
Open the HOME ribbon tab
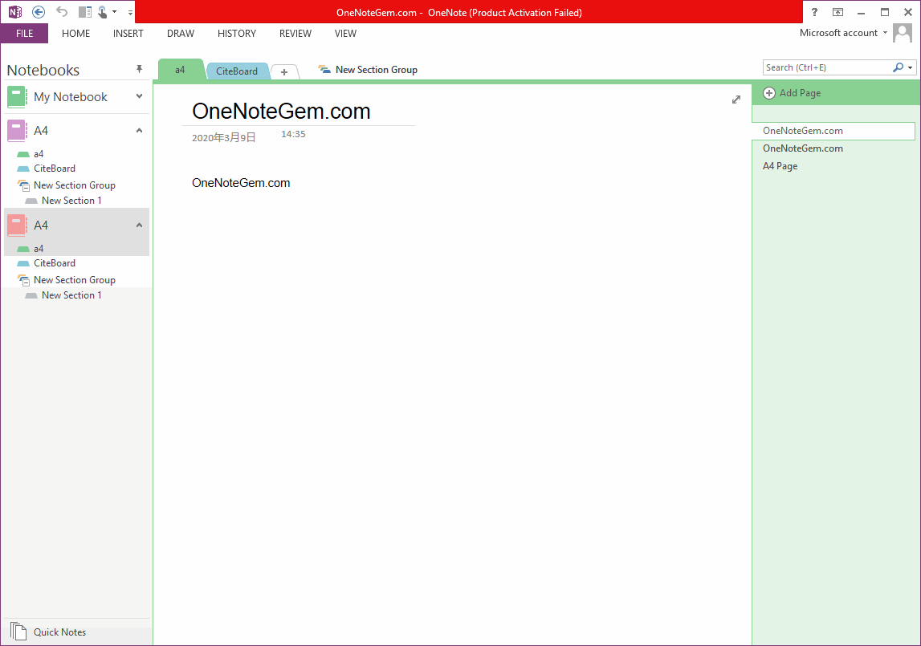click(75, 34)
